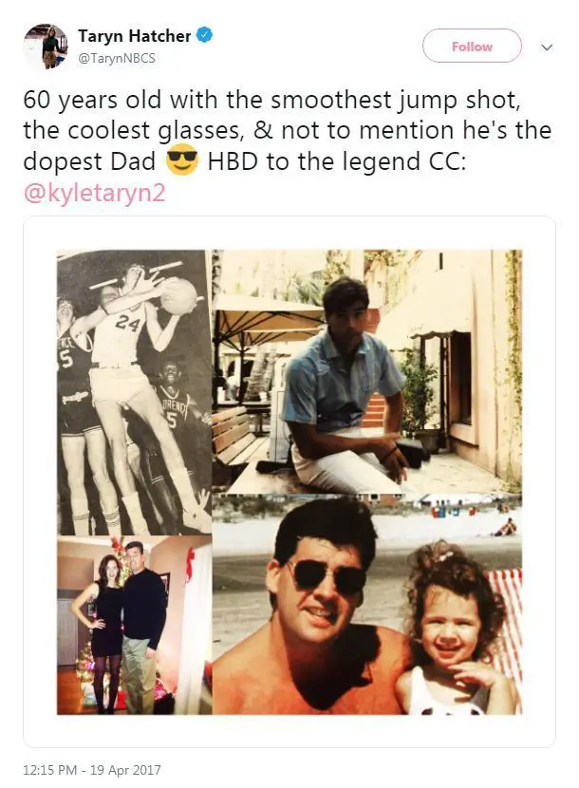Click the blue verified badge
Viewport: 579px width, 788px height.
(205, 36)
